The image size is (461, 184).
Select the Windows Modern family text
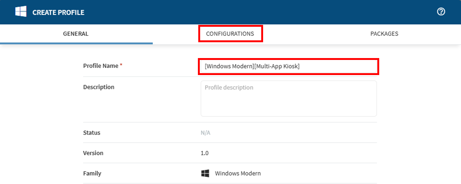237,173
